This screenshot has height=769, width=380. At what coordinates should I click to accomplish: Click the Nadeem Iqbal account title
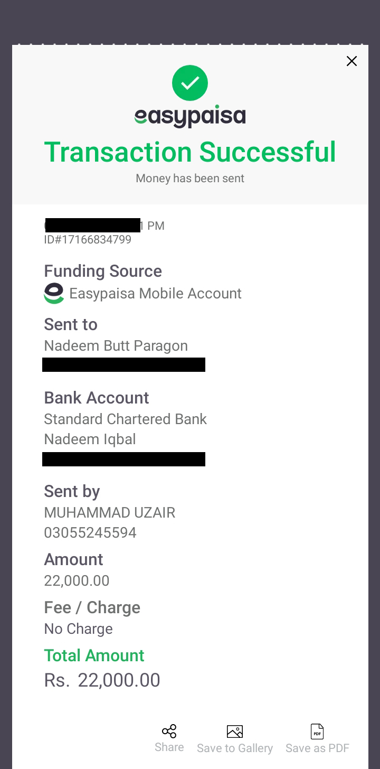coord(90,439)
